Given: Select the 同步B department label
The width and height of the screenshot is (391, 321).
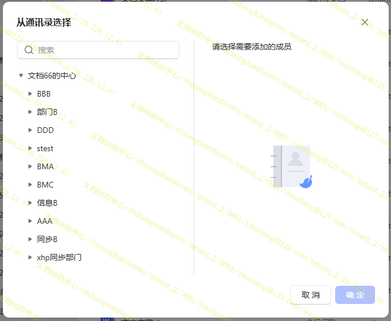Looking at the screenshot, I should [x=47, y=239].
